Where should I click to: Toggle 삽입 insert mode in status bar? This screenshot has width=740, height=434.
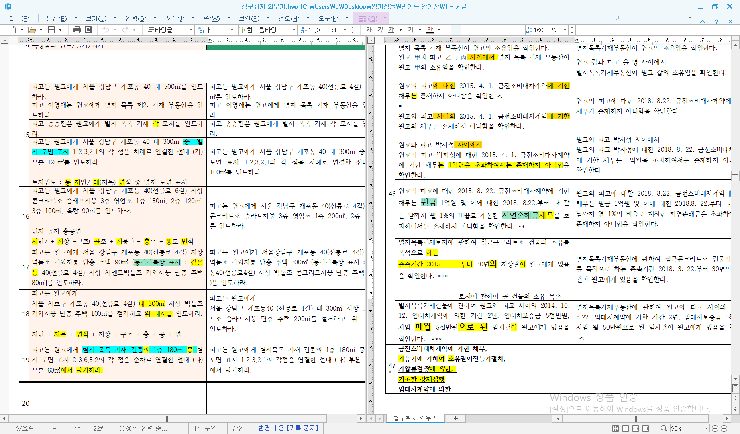pyautogui.click(x=238, y=428)
